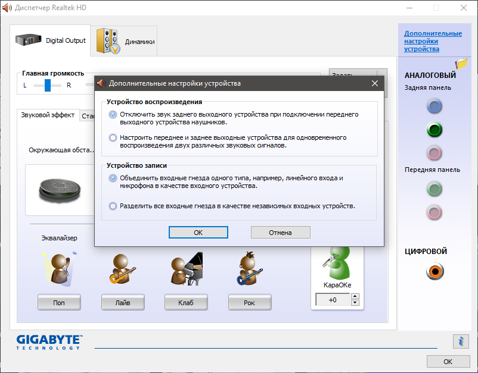Click the live guitarist equalizer icon

(x=123, y=269)
